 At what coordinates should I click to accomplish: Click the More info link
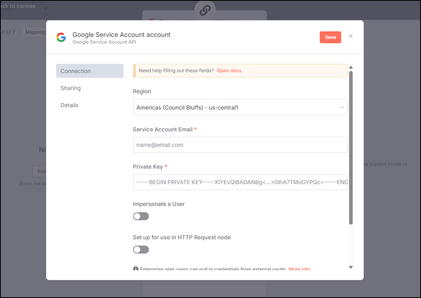(299, 269)
